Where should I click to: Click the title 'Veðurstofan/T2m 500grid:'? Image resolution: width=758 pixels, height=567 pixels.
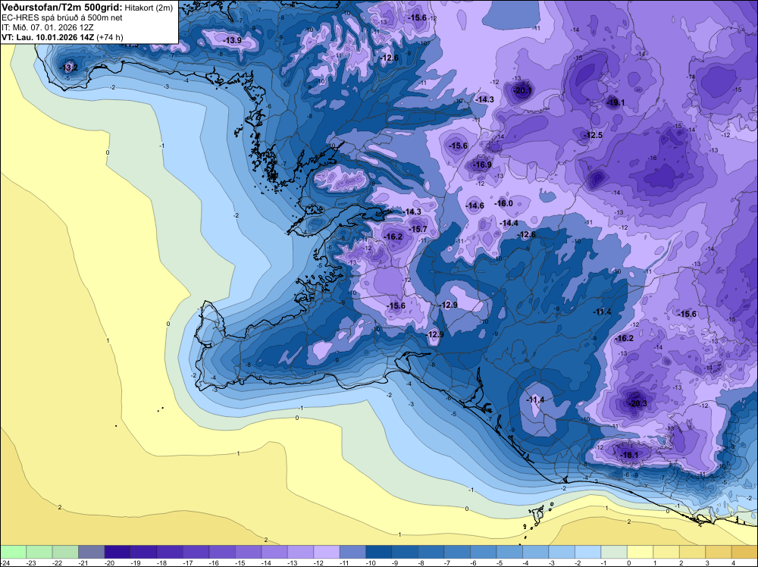point(62,8)
